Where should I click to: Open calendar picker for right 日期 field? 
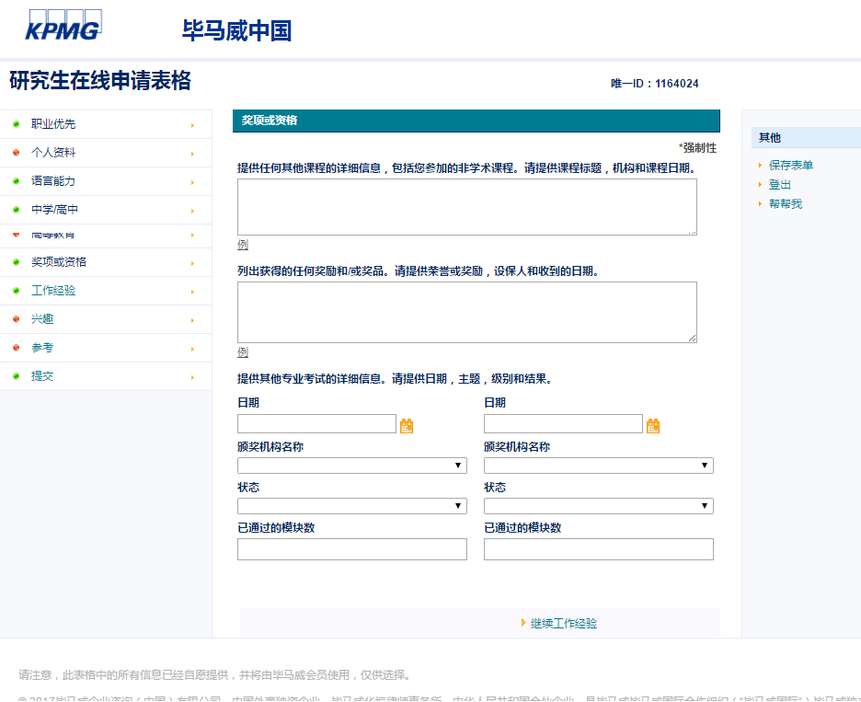pos(653,426)
